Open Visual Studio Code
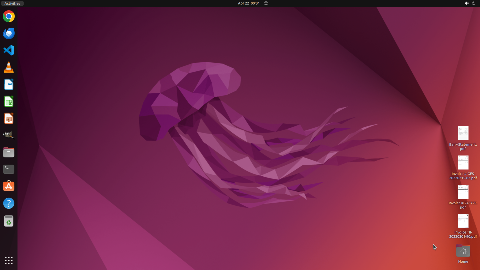 coord(9,50)
